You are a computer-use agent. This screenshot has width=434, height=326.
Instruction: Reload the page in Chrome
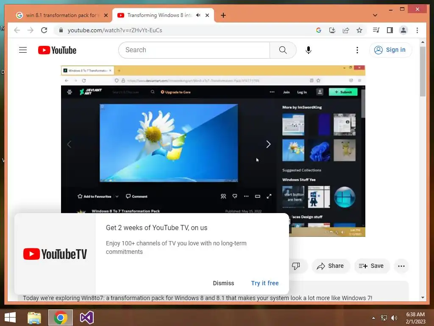click(x=44, y=30)
